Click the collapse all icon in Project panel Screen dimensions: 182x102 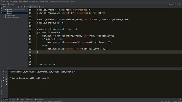click(x=21, y=7)
